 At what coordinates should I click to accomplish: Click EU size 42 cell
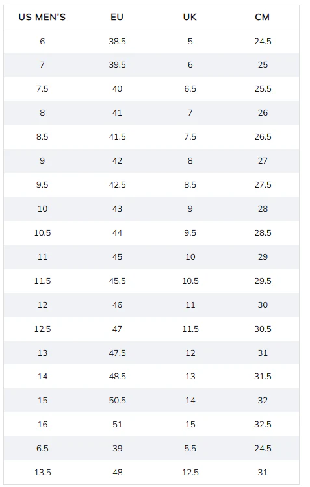[x=117, y=161]
